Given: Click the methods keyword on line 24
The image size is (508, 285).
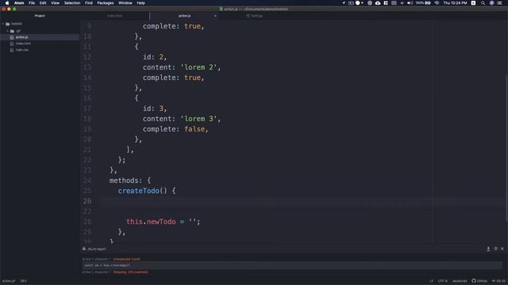Looking at the screenshot, I should point(124,180).
